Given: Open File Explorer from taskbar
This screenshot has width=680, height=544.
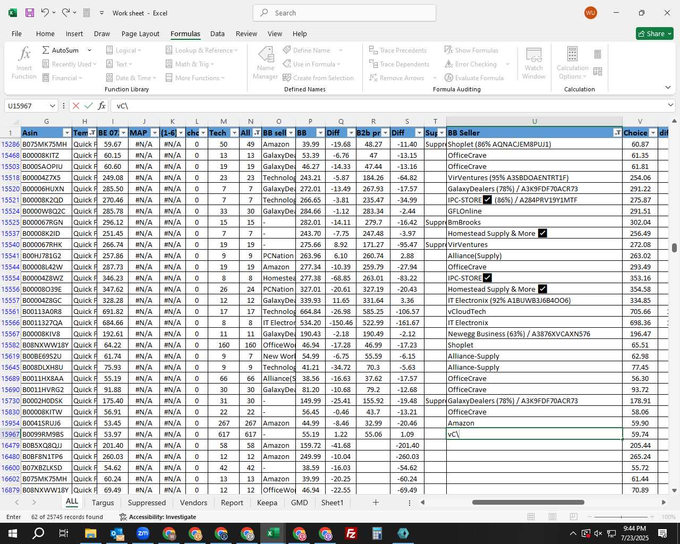Looking at the screenshot, I should pos(91,533).
